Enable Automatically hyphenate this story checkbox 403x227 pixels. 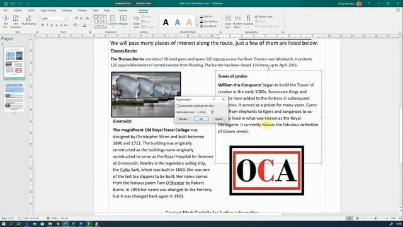(x=178, y=106)
